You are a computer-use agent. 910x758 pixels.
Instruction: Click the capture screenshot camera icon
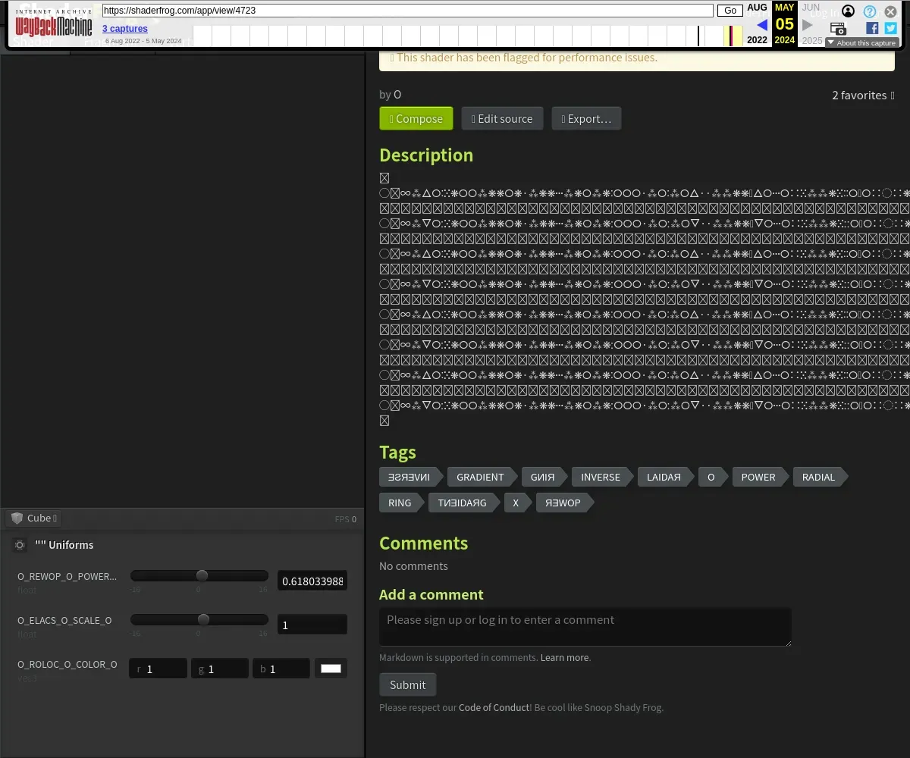(x=838, y=29)
